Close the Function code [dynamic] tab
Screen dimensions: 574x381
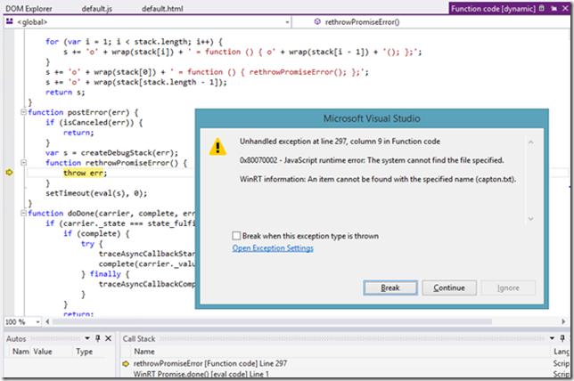(565, 8)
